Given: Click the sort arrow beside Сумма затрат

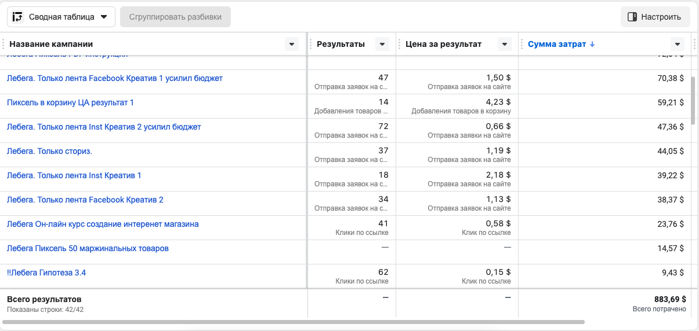Looking at the screenshot, I should (x=592, y=44).
